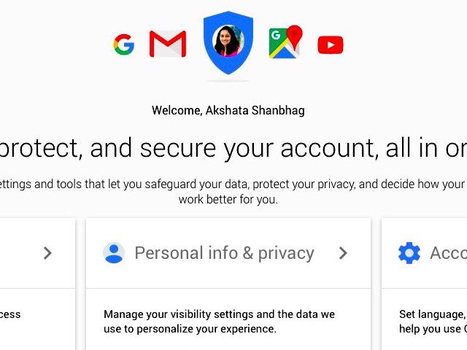Click the Welcome, Akshata Shanbhag text
The image size is (467, 350).
(x=228, y=111)
